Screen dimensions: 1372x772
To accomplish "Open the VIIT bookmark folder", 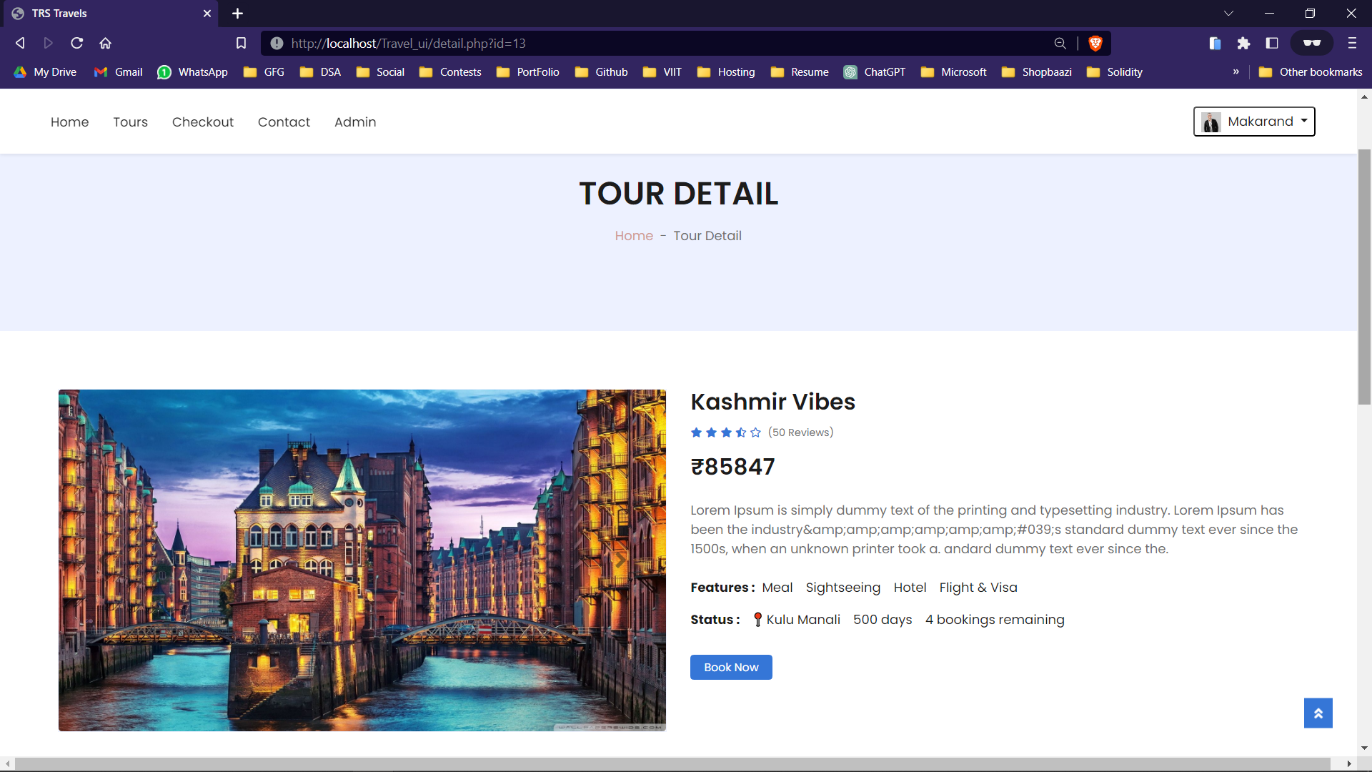I will point(662,72).
